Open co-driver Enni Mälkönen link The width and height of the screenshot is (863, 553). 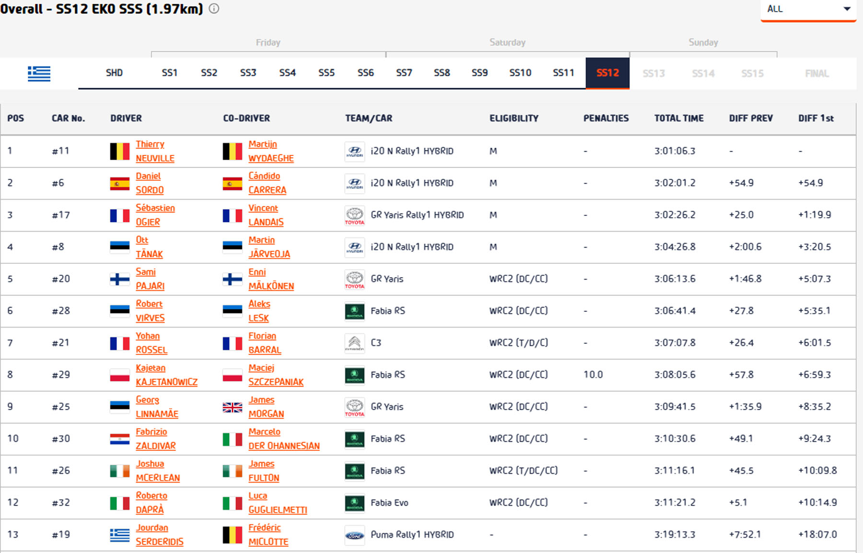click(271, 279)
